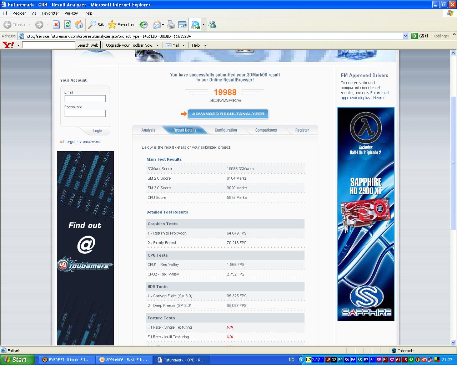The image size is (457, 365).
Task: Open the Fil menu
Action: [x=5, y=13]
